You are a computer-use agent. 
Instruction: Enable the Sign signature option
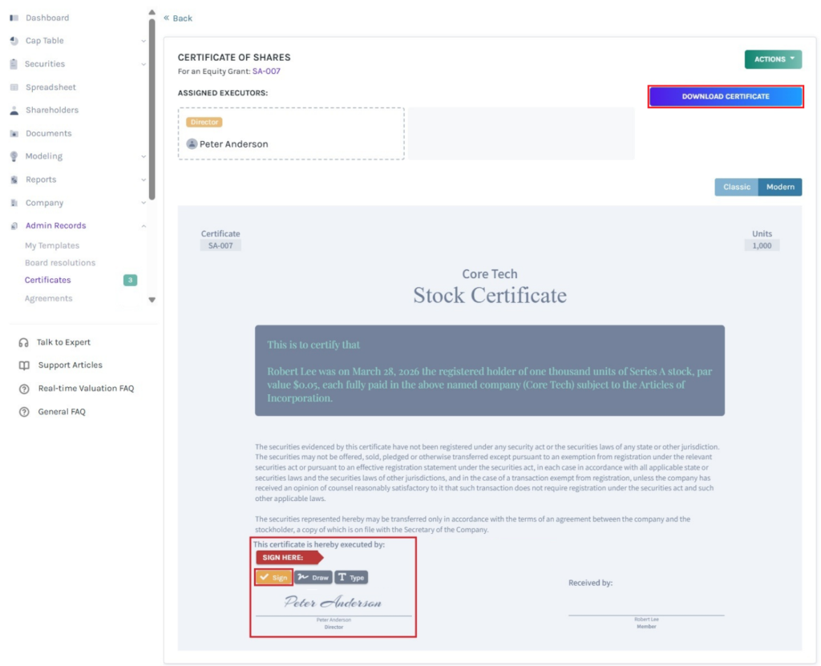pos(273,577)
